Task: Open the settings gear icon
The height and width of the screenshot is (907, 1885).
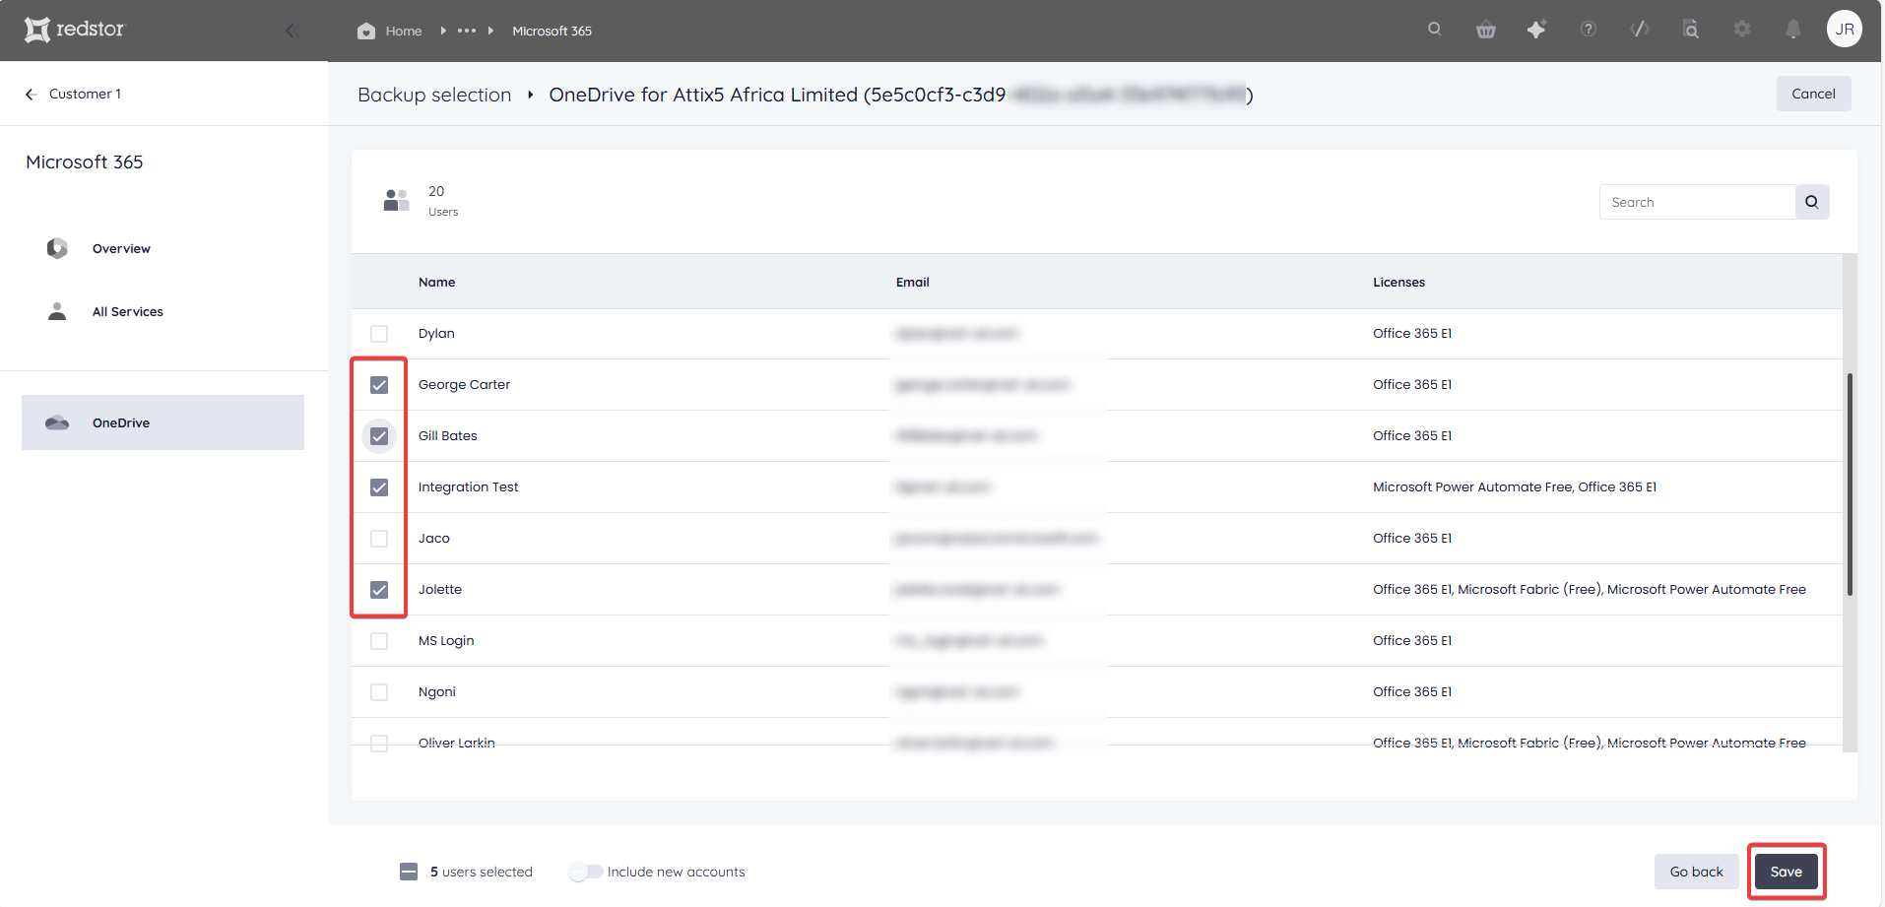Action: [1742, 30]
